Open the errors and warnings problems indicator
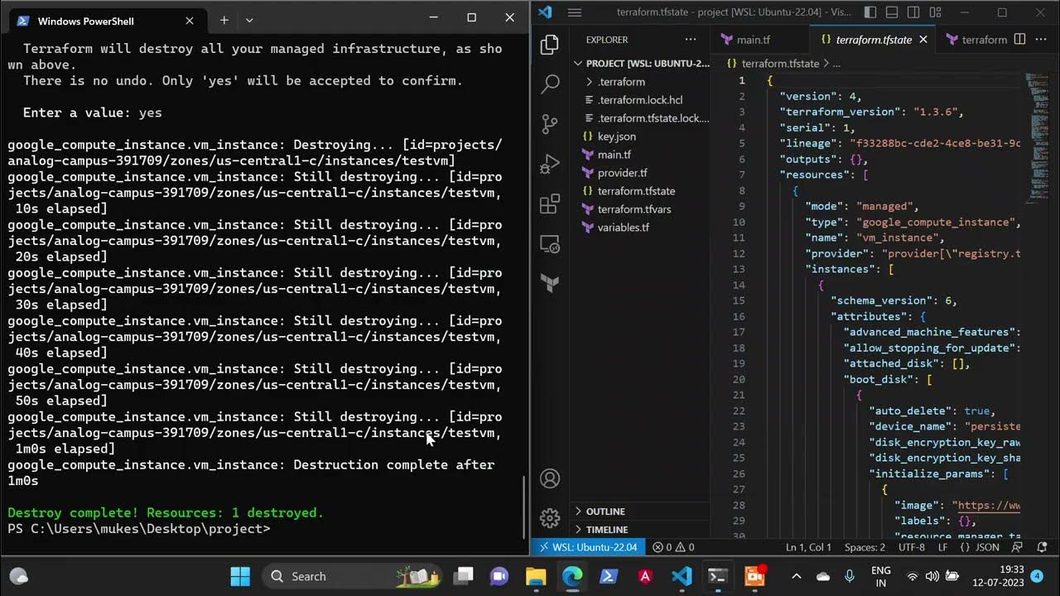 (x=673, y=547)
